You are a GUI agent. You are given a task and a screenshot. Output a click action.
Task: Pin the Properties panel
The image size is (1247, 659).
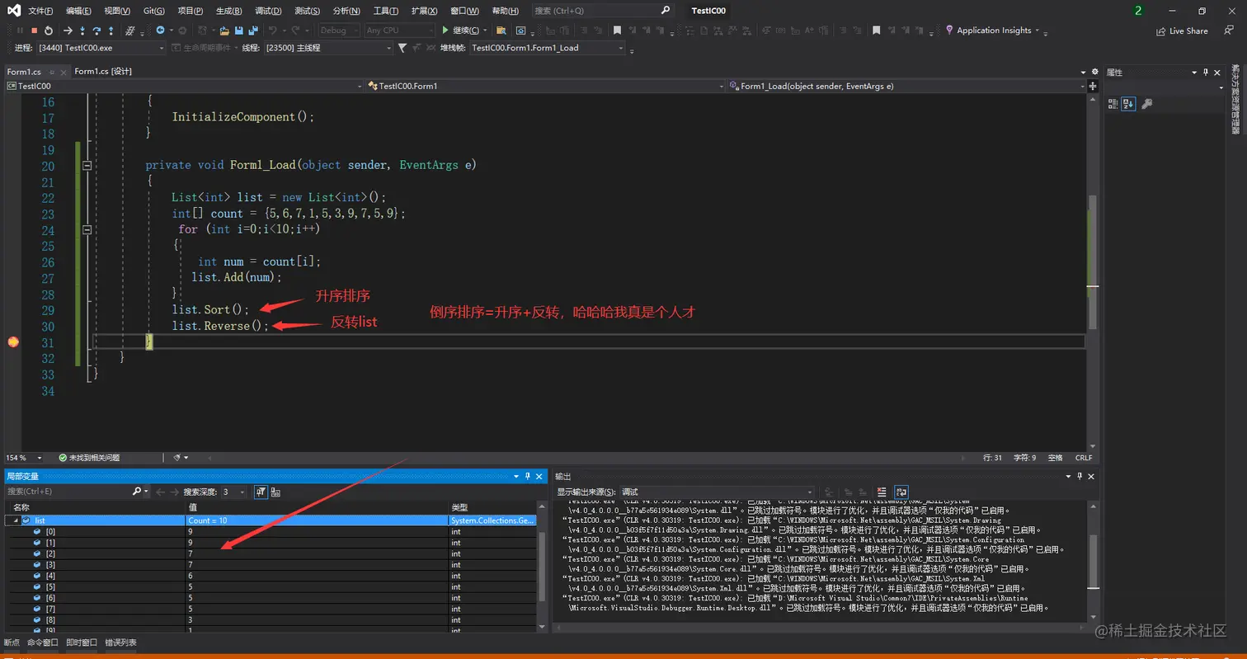coord(1205,72)
